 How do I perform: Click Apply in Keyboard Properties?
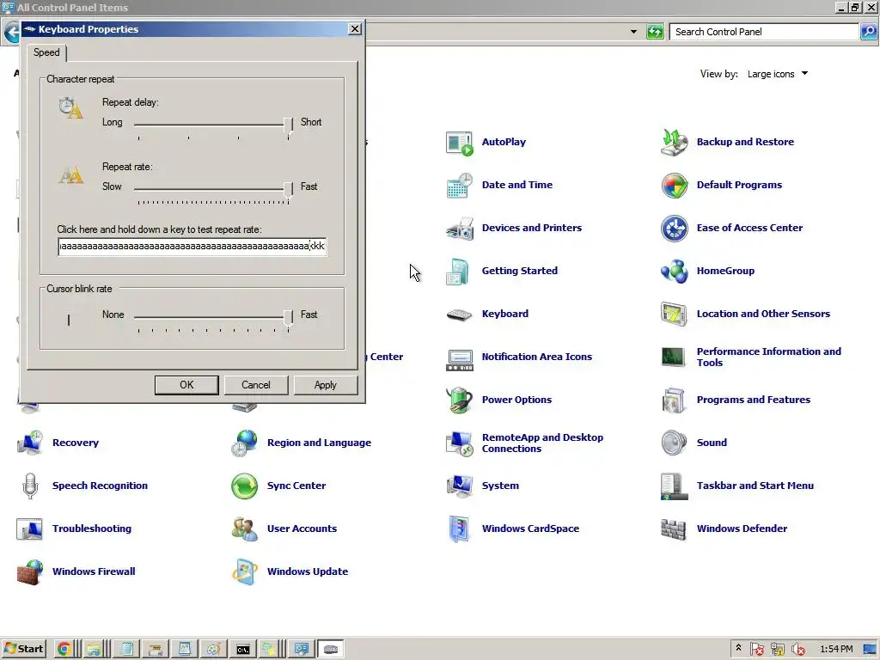click(x=326, y=385)
